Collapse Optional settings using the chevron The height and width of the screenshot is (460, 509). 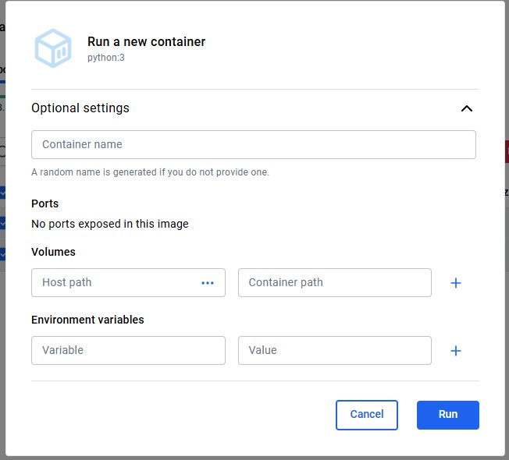pyautogui.click(x=467, y=108)
